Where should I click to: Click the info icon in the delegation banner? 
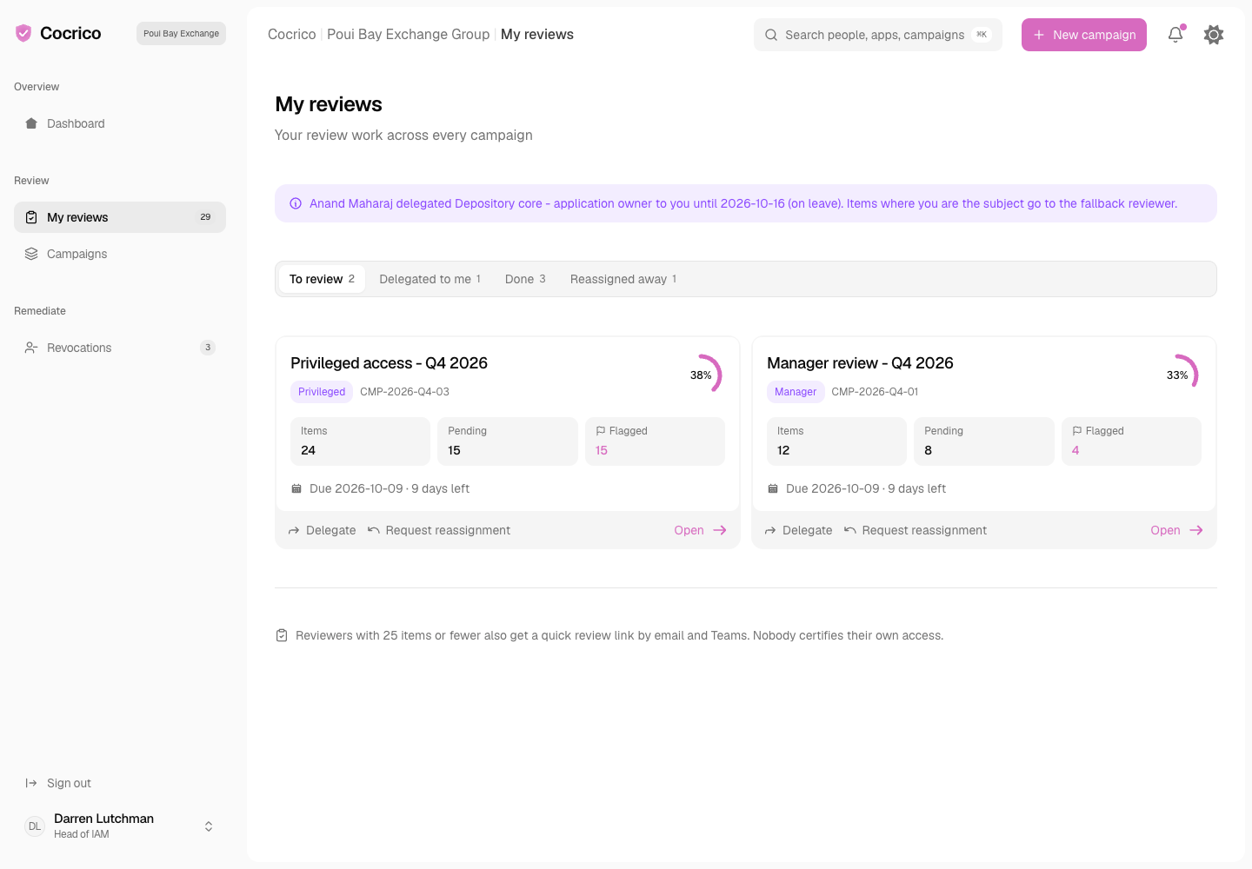click(x=296, y=203)
